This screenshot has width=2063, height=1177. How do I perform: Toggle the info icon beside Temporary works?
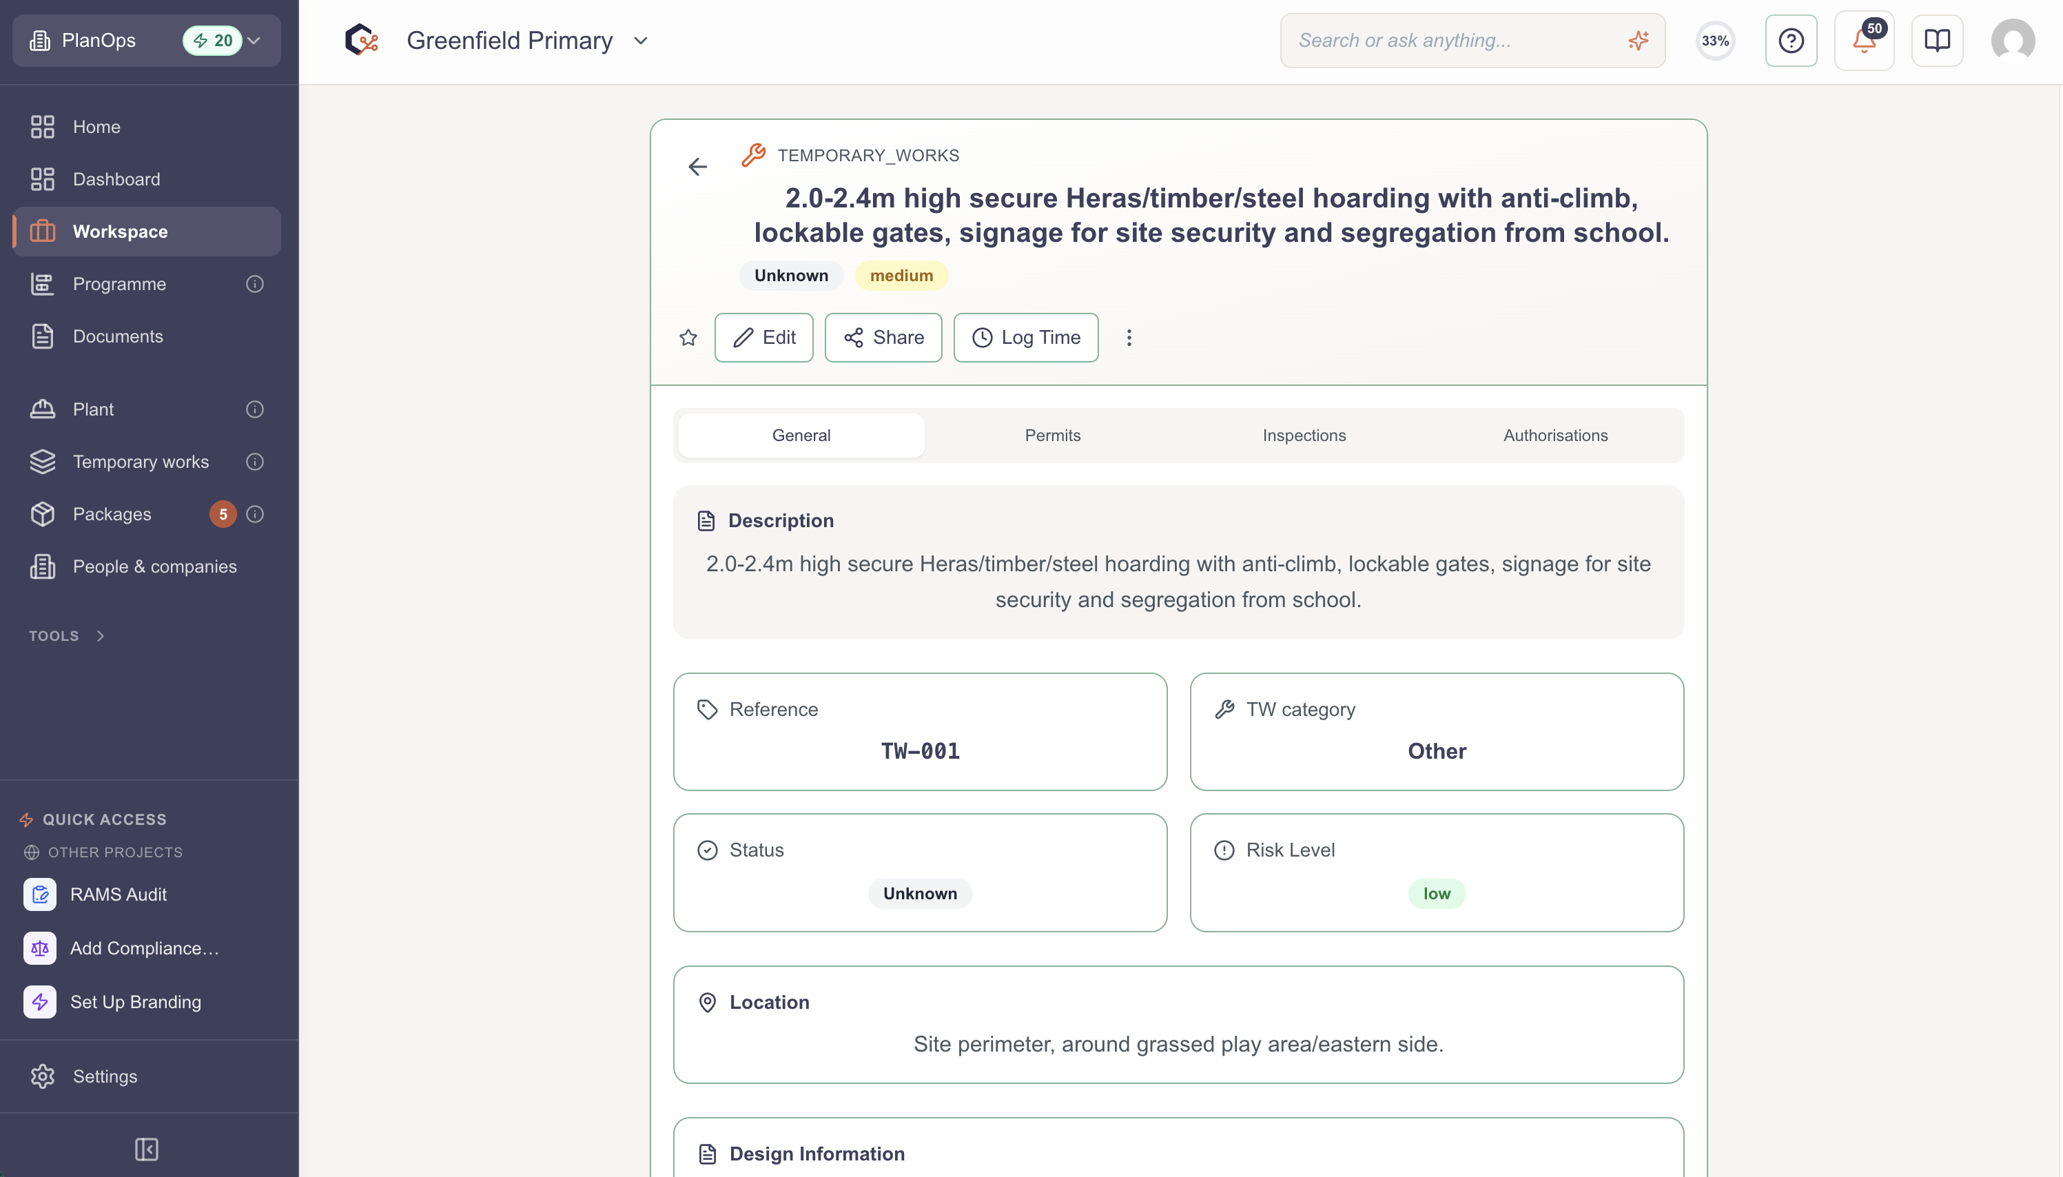[x=254, y=462]
